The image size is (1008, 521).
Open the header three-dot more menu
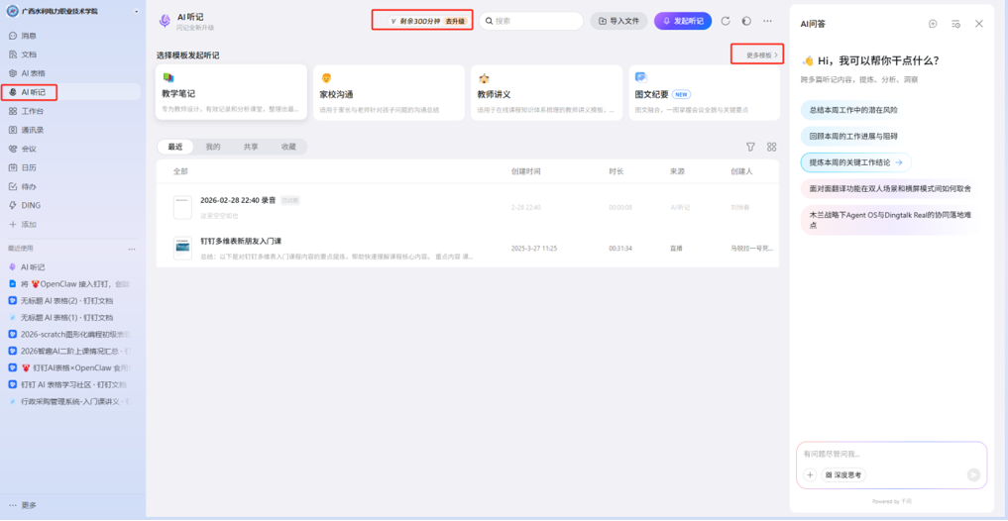tap(767, 21)
